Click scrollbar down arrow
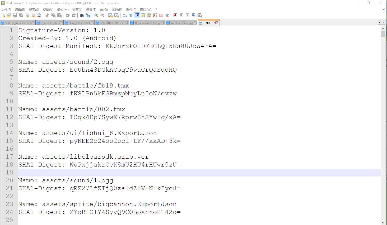 point(383,223)
